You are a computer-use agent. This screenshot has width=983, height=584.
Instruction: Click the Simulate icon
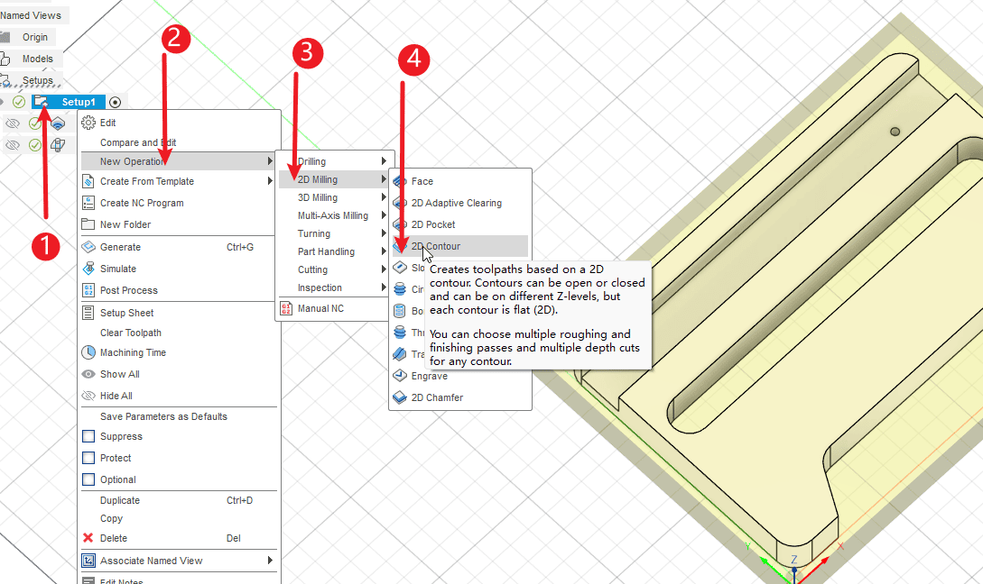pyautogui.click(x=88, y=269)
